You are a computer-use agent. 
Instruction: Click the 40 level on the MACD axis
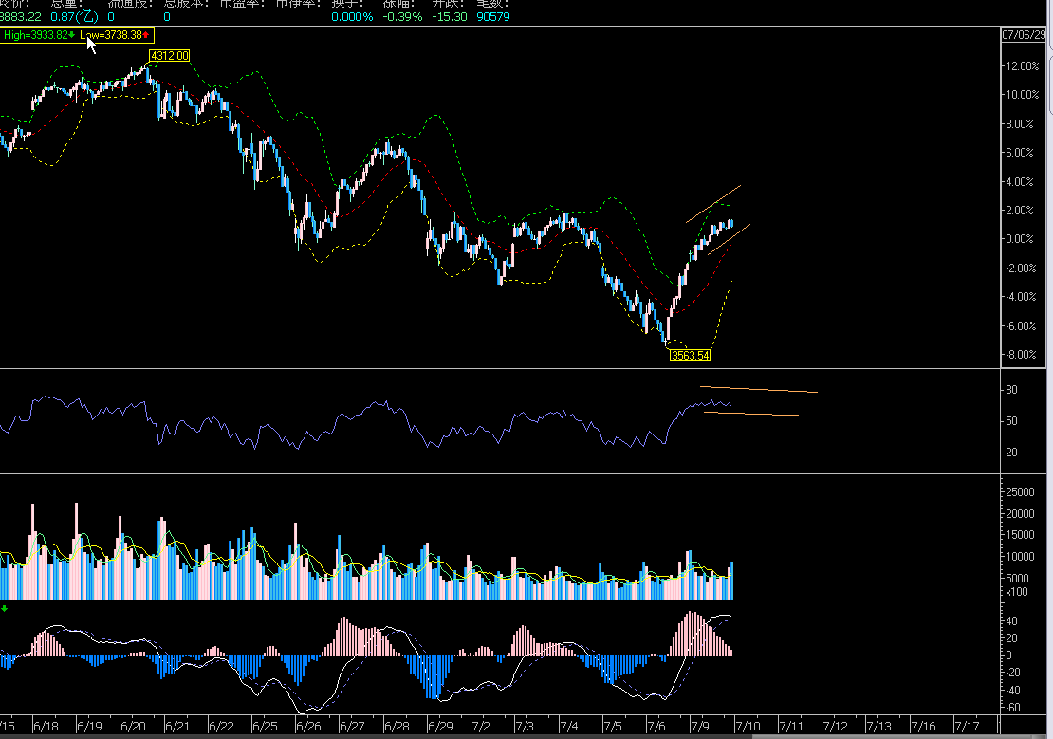pyautogui.click(x=1011, y=620)
